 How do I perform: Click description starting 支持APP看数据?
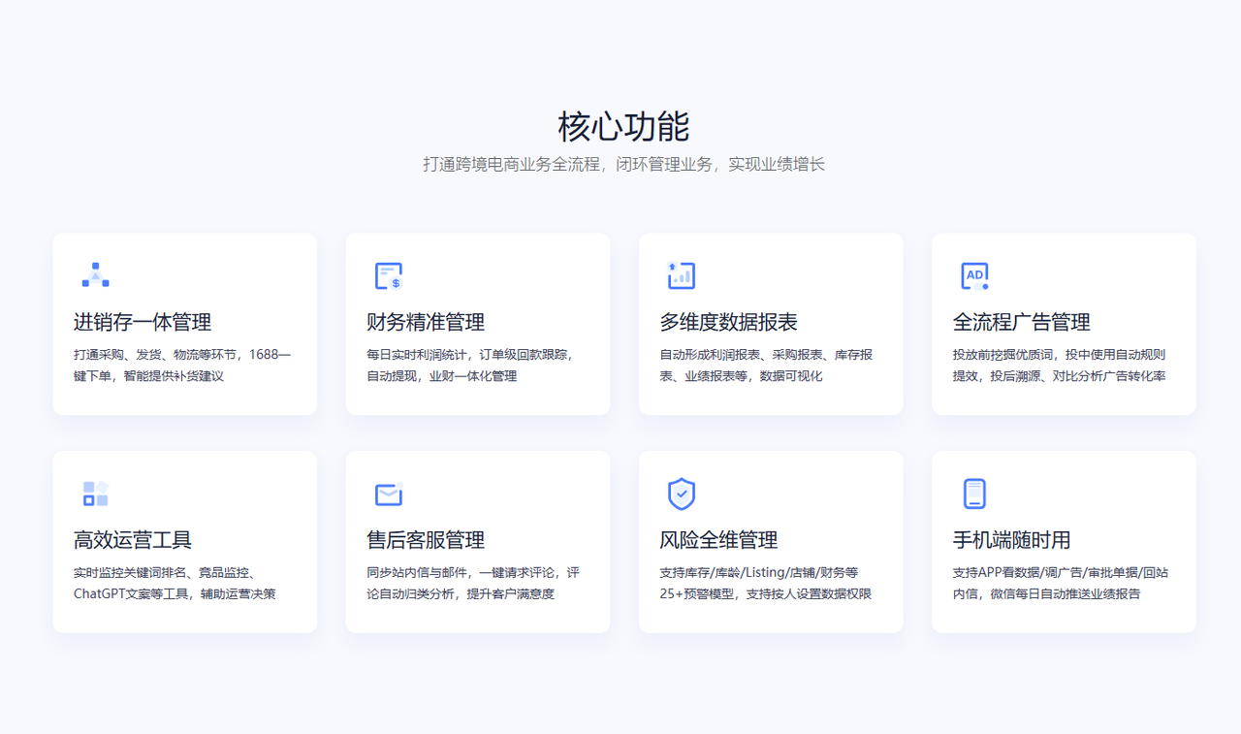[1061, 584]
